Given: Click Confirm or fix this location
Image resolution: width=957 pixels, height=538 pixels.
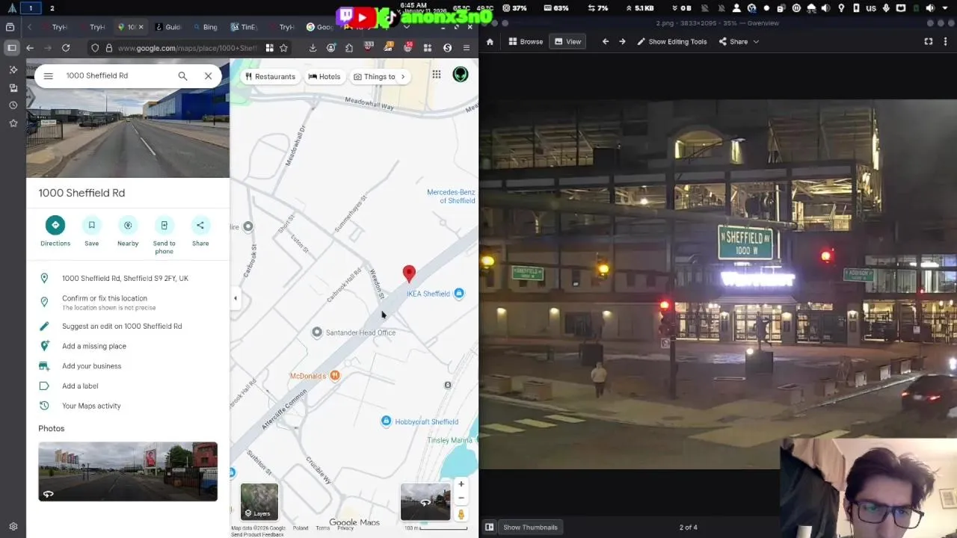Looking at the screenshot, I should point(128,302).
